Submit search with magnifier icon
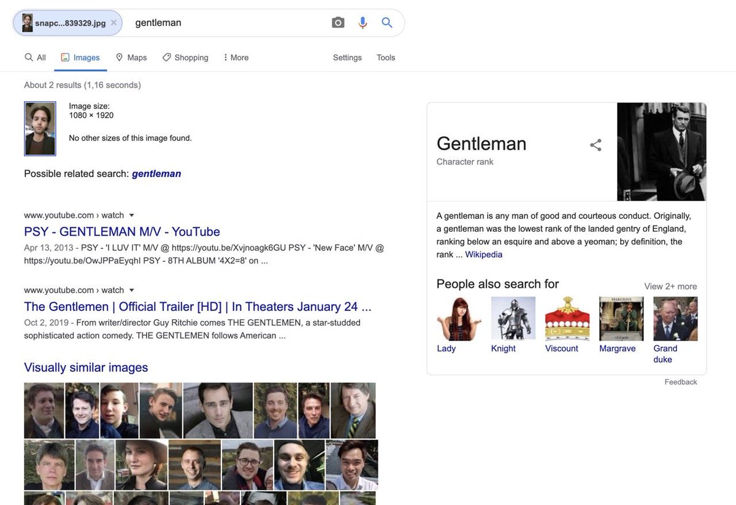 pyautogui.click(x=387, y=23)
